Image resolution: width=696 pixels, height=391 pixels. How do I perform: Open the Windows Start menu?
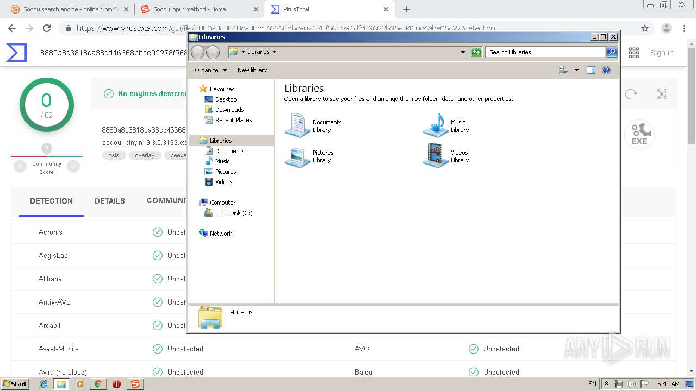(15, 383)
